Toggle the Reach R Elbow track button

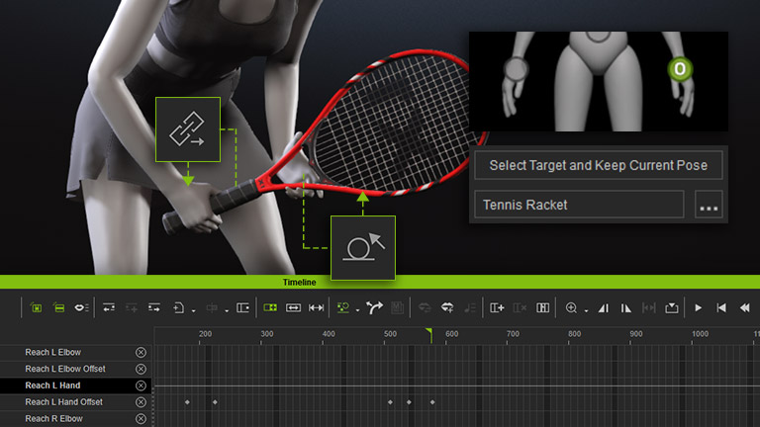(141, 419)
